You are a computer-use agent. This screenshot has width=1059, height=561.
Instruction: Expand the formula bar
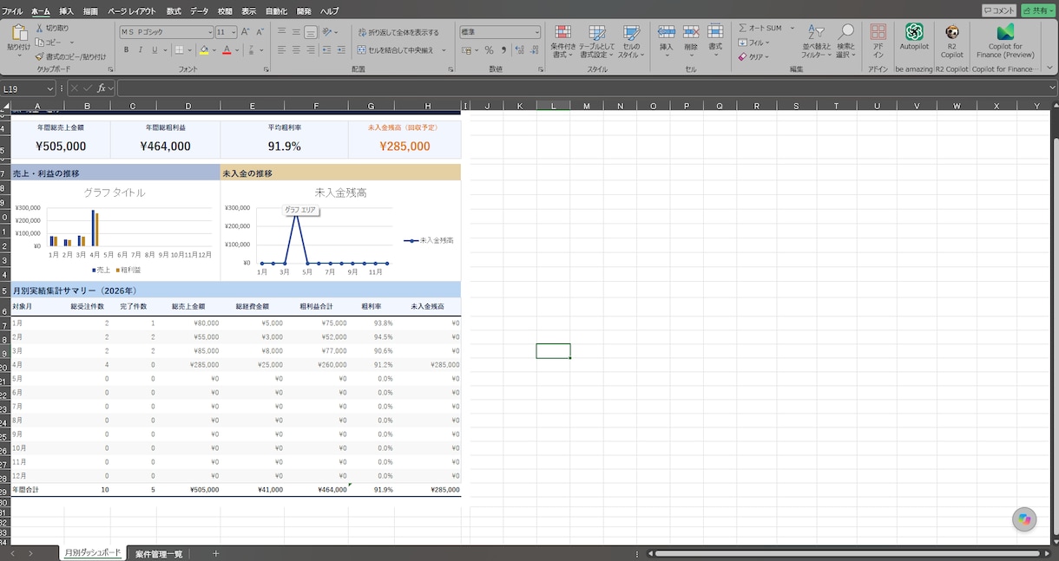tap(1052, 88)
